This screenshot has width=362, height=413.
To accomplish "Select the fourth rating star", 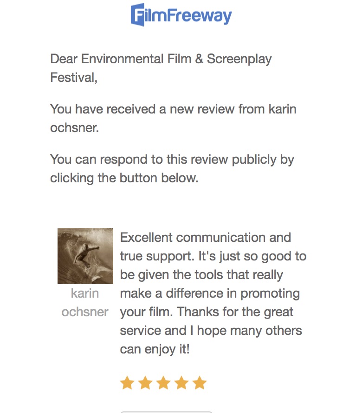I will pyautogui.click(x=181, y=383).
